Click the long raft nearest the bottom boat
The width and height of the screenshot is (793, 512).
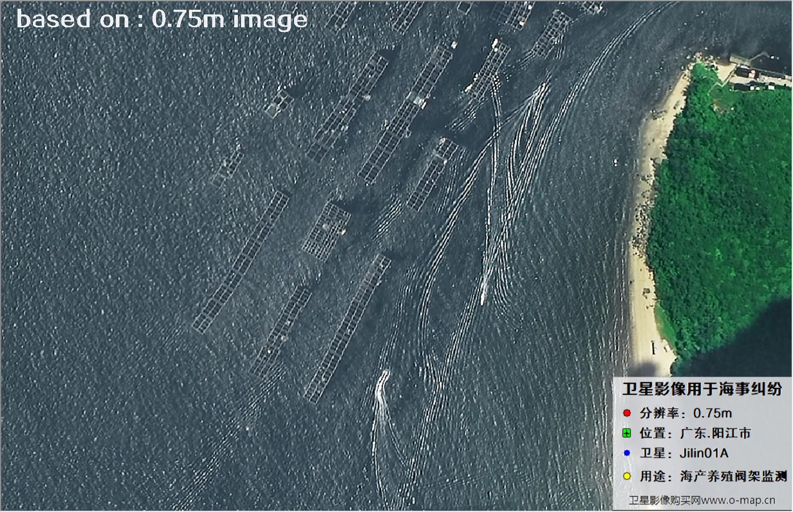(x=348, y=327)
